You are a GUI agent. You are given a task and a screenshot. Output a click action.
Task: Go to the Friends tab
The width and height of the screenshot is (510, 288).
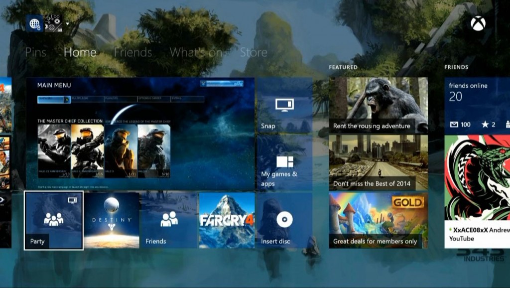132,52
